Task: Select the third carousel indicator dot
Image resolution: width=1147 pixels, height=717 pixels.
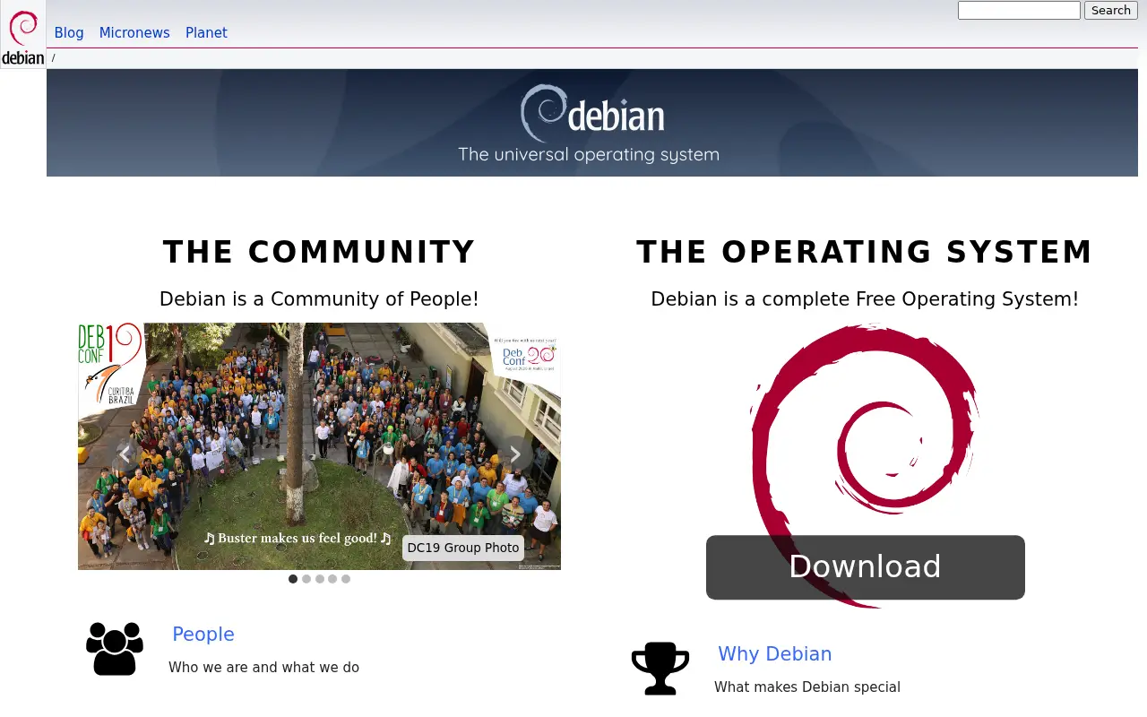Action: click(320, 579)
